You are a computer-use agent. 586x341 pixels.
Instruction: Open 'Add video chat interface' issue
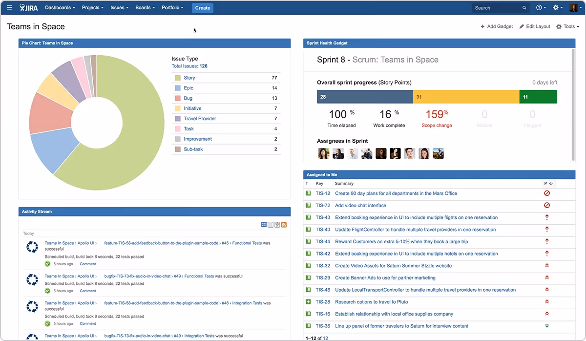coord(360,205)
